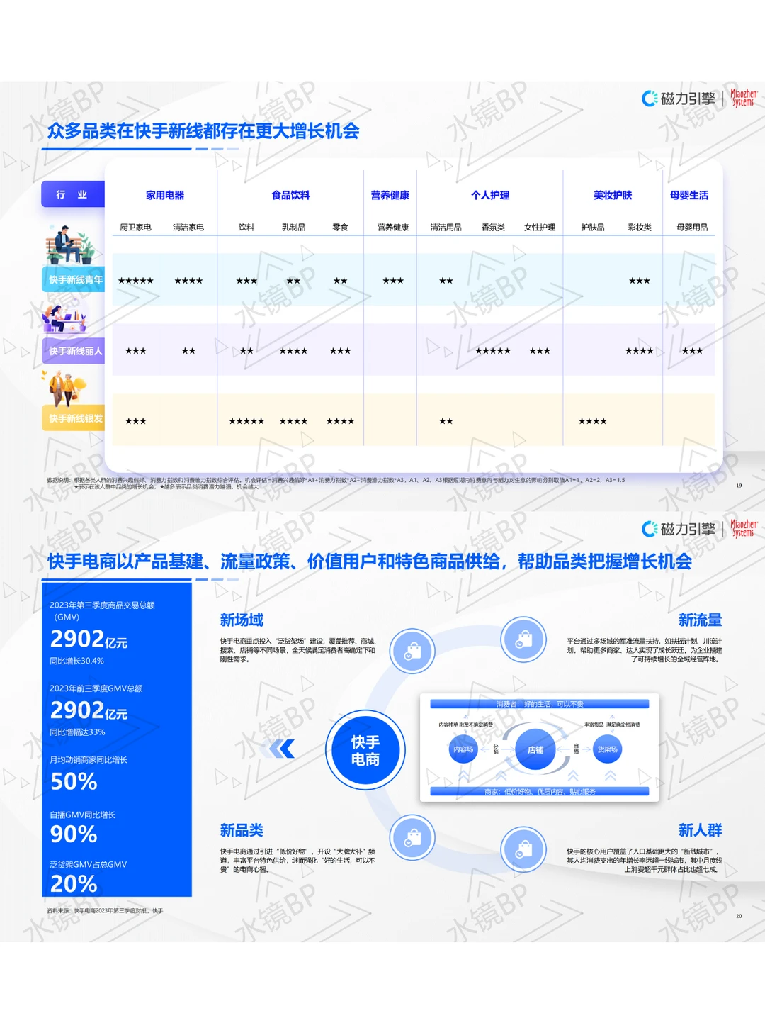
Task: Click the 新场域 heading
Action: pyautogui.click(x=242, y=620)
